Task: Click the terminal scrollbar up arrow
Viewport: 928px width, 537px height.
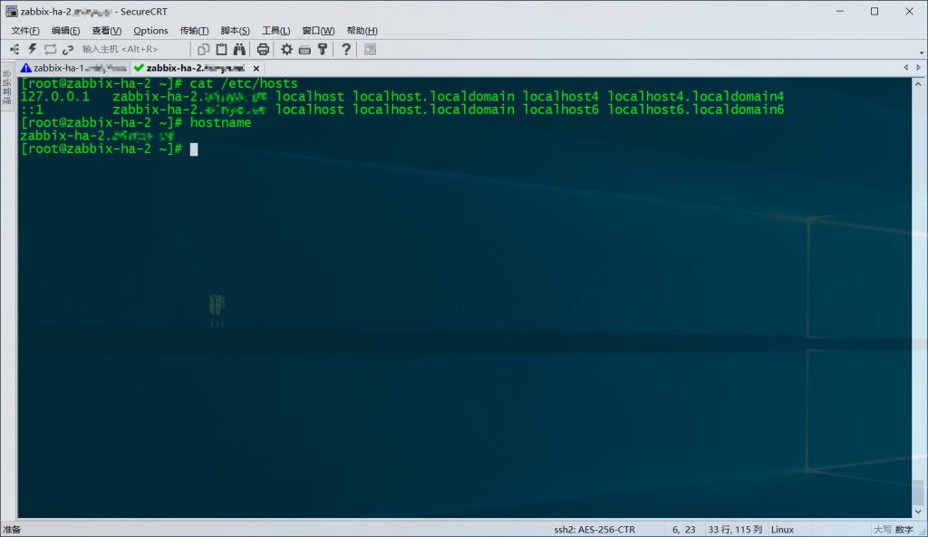Action: pyautogui.click(x=918, y=84)
